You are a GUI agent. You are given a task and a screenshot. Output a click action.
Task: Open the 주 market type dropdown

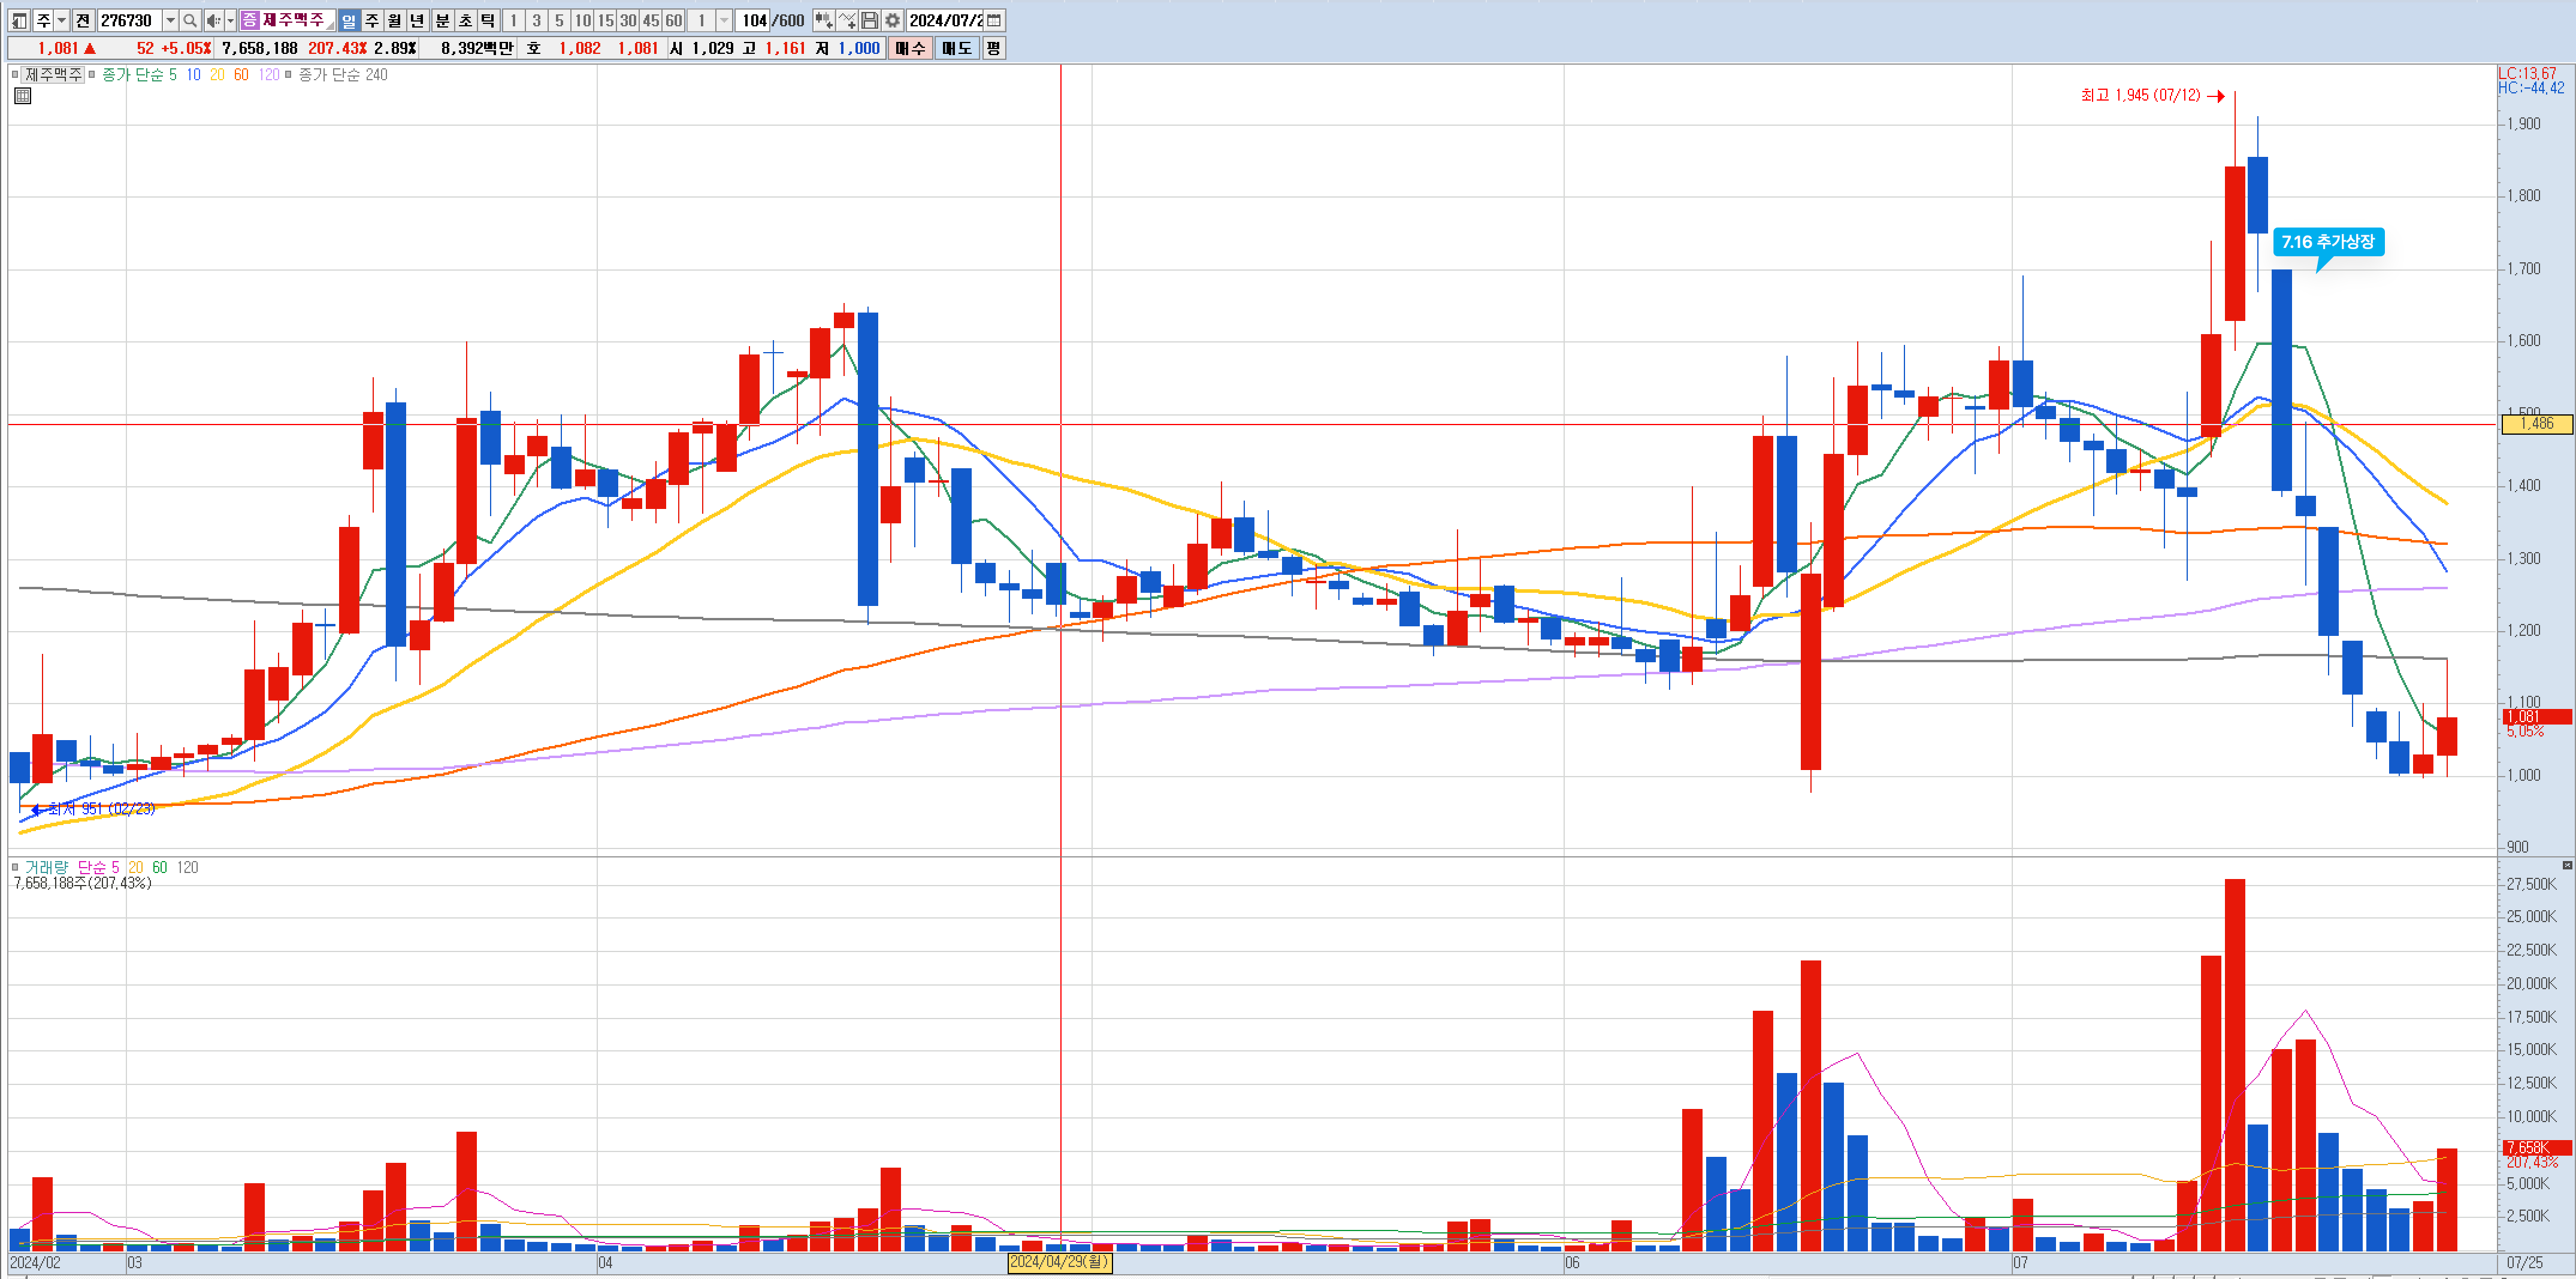click(x=61, y=20)
